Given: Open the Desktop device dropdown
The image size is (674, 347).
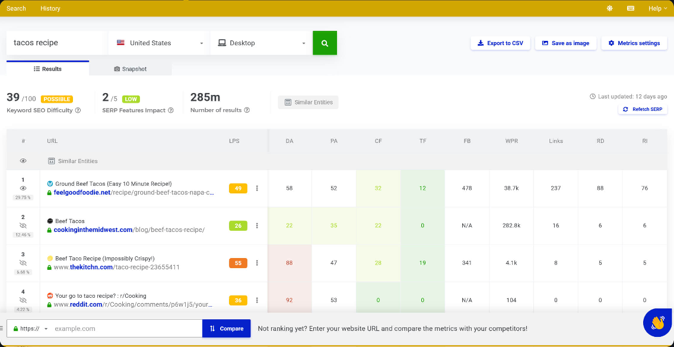Looking at the screenshot, I should click(x=261, y=43).
